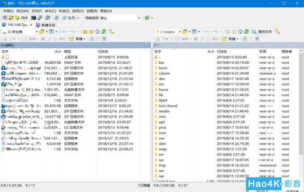Select the remote lost+found folder
This screenshot has height=192, width=304.
[168, 106]
